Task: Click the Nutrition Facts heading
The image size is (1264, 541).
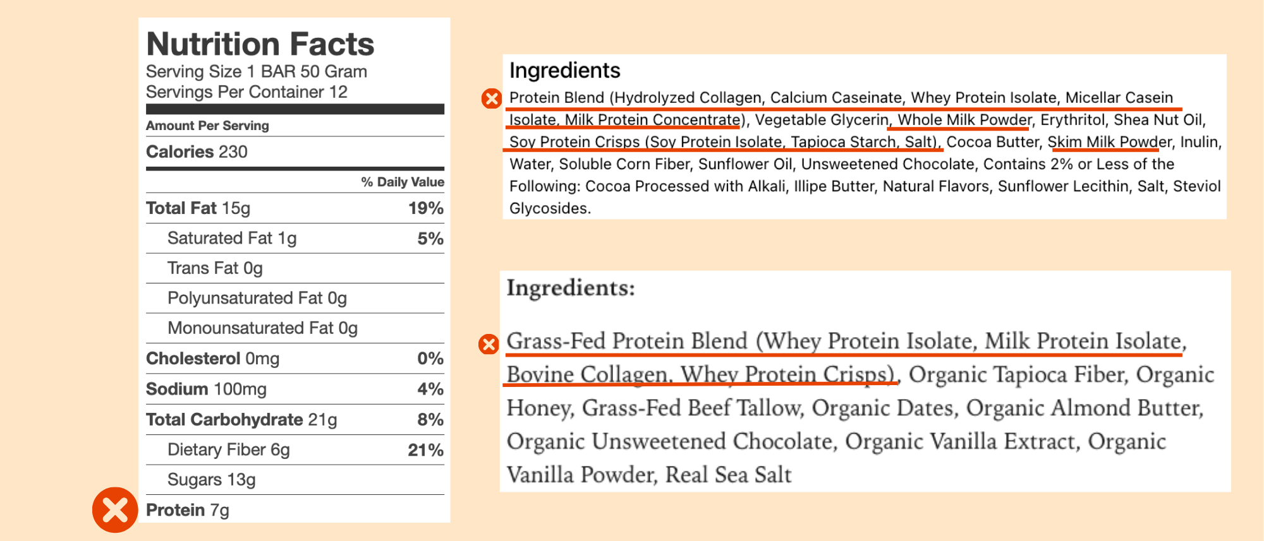Action: pyautogui.click(x=260, y=44)
